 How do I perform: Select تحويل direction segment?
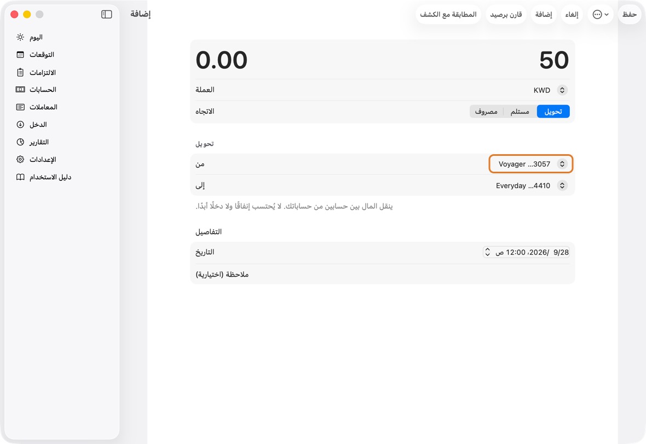click(553, 112)
